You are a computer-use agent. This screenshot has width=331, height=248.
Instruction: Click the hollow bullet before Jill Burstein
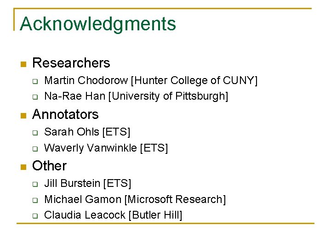(x=34, y=185)
